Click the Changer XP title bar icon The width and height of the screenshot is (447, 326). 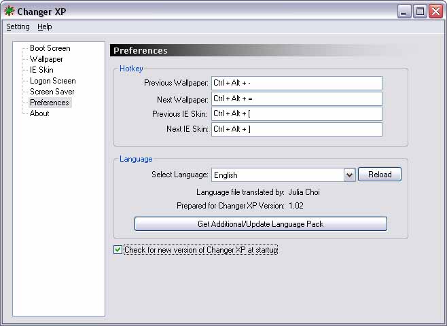pos(10,11)
